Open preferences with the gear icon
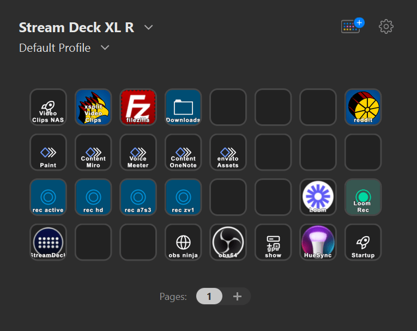The width and height of the screenshot is (417, 331). pyautogui.click(x=386, y=26)
